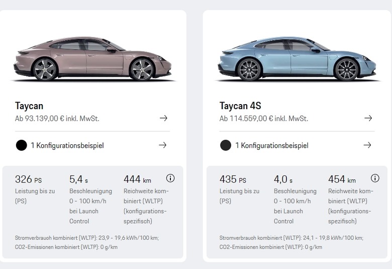
Task: Click the arrow next to Taycan 4S price
Action: point(368,118)
